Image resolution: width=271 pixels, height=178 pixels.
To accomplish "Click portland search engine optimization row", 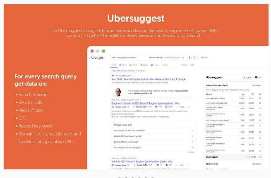I will 233,138.
